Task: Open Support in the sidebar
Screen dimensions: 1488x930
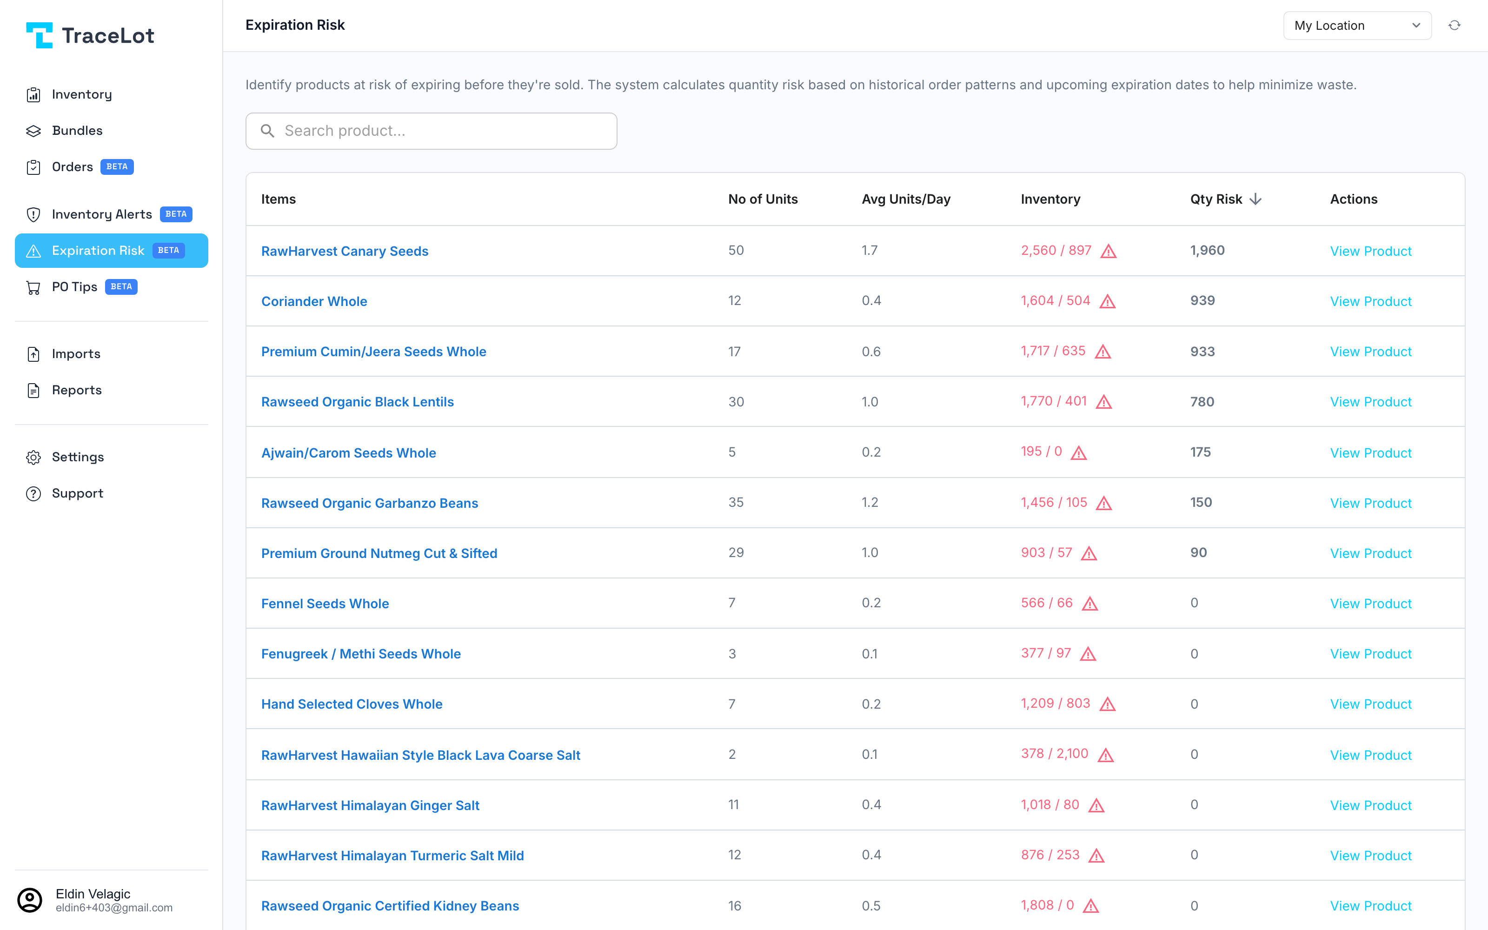Action: click(111, 494)
